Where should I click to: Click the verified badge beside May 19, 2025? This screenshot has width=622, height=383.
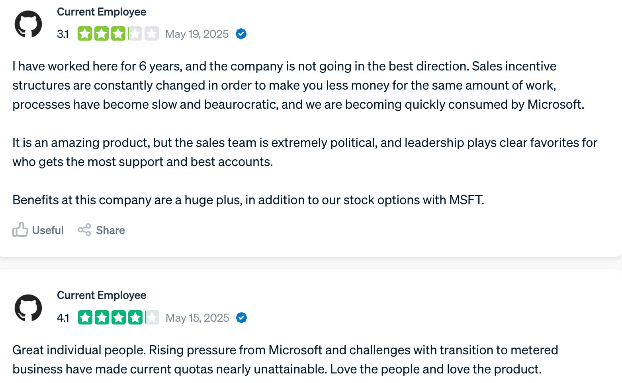(241, 34)
